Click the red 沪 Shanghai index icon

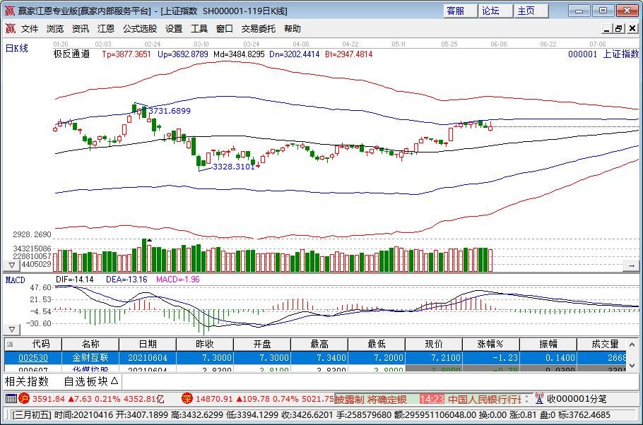click(x=24, y=398)
